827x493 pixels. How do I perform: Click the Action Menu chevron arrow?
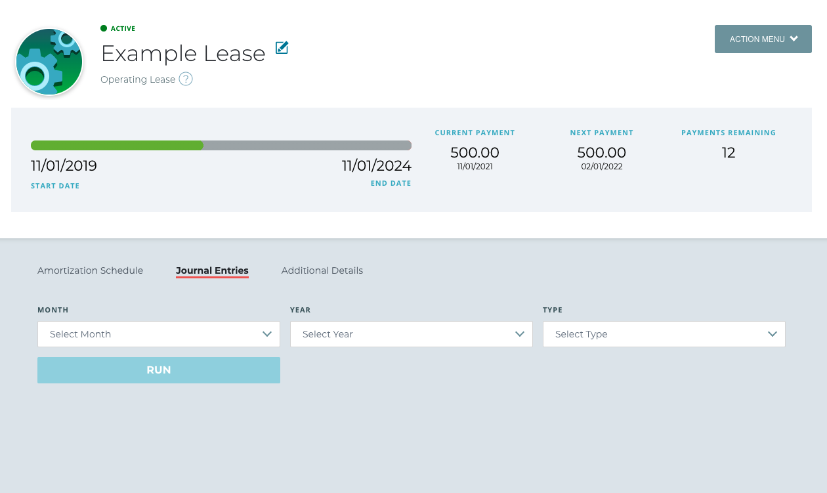[x=794, y=39]
